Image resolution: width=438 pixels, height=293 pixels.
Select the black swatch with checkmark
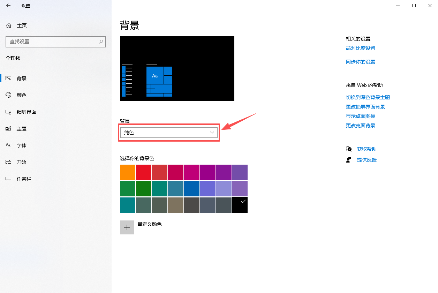click(240, 205)
